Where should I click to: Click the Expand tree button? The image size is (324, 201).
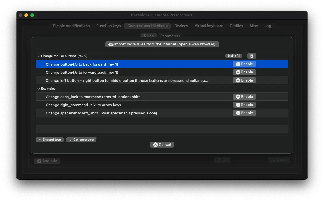point(50,140)
